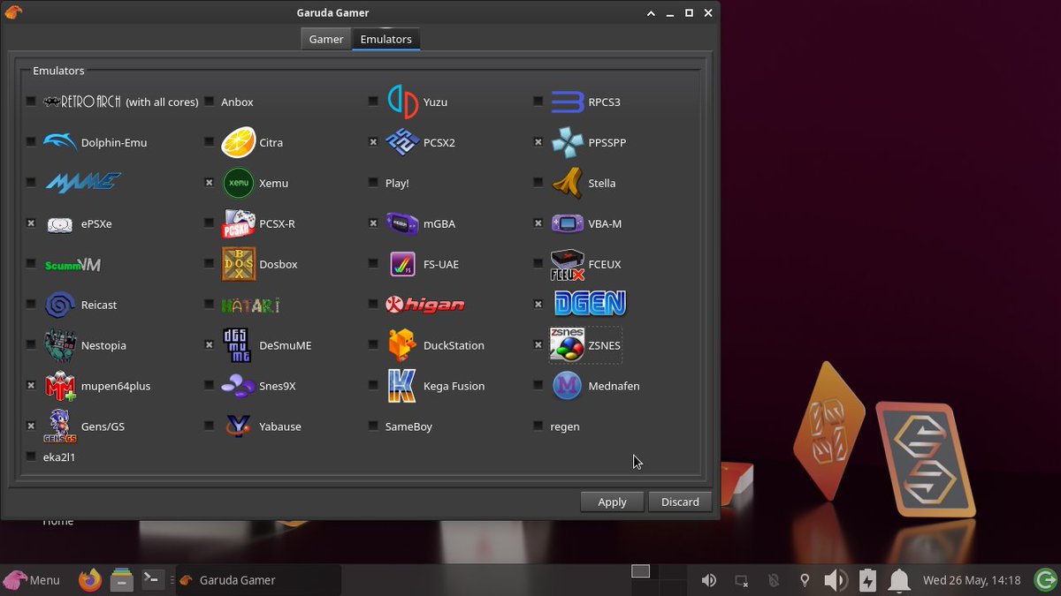The image size is (1061, 596).
Task: Click the ZSNES emulator icon
Action: point(568,345)
